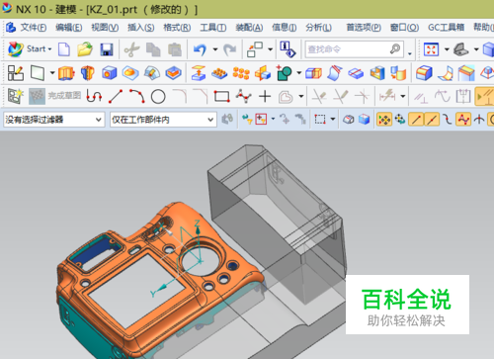The height and width of the screenshot is (359, 494).
Task: Click the Sketch icon in feature toolbar
Action: [16, 73]
